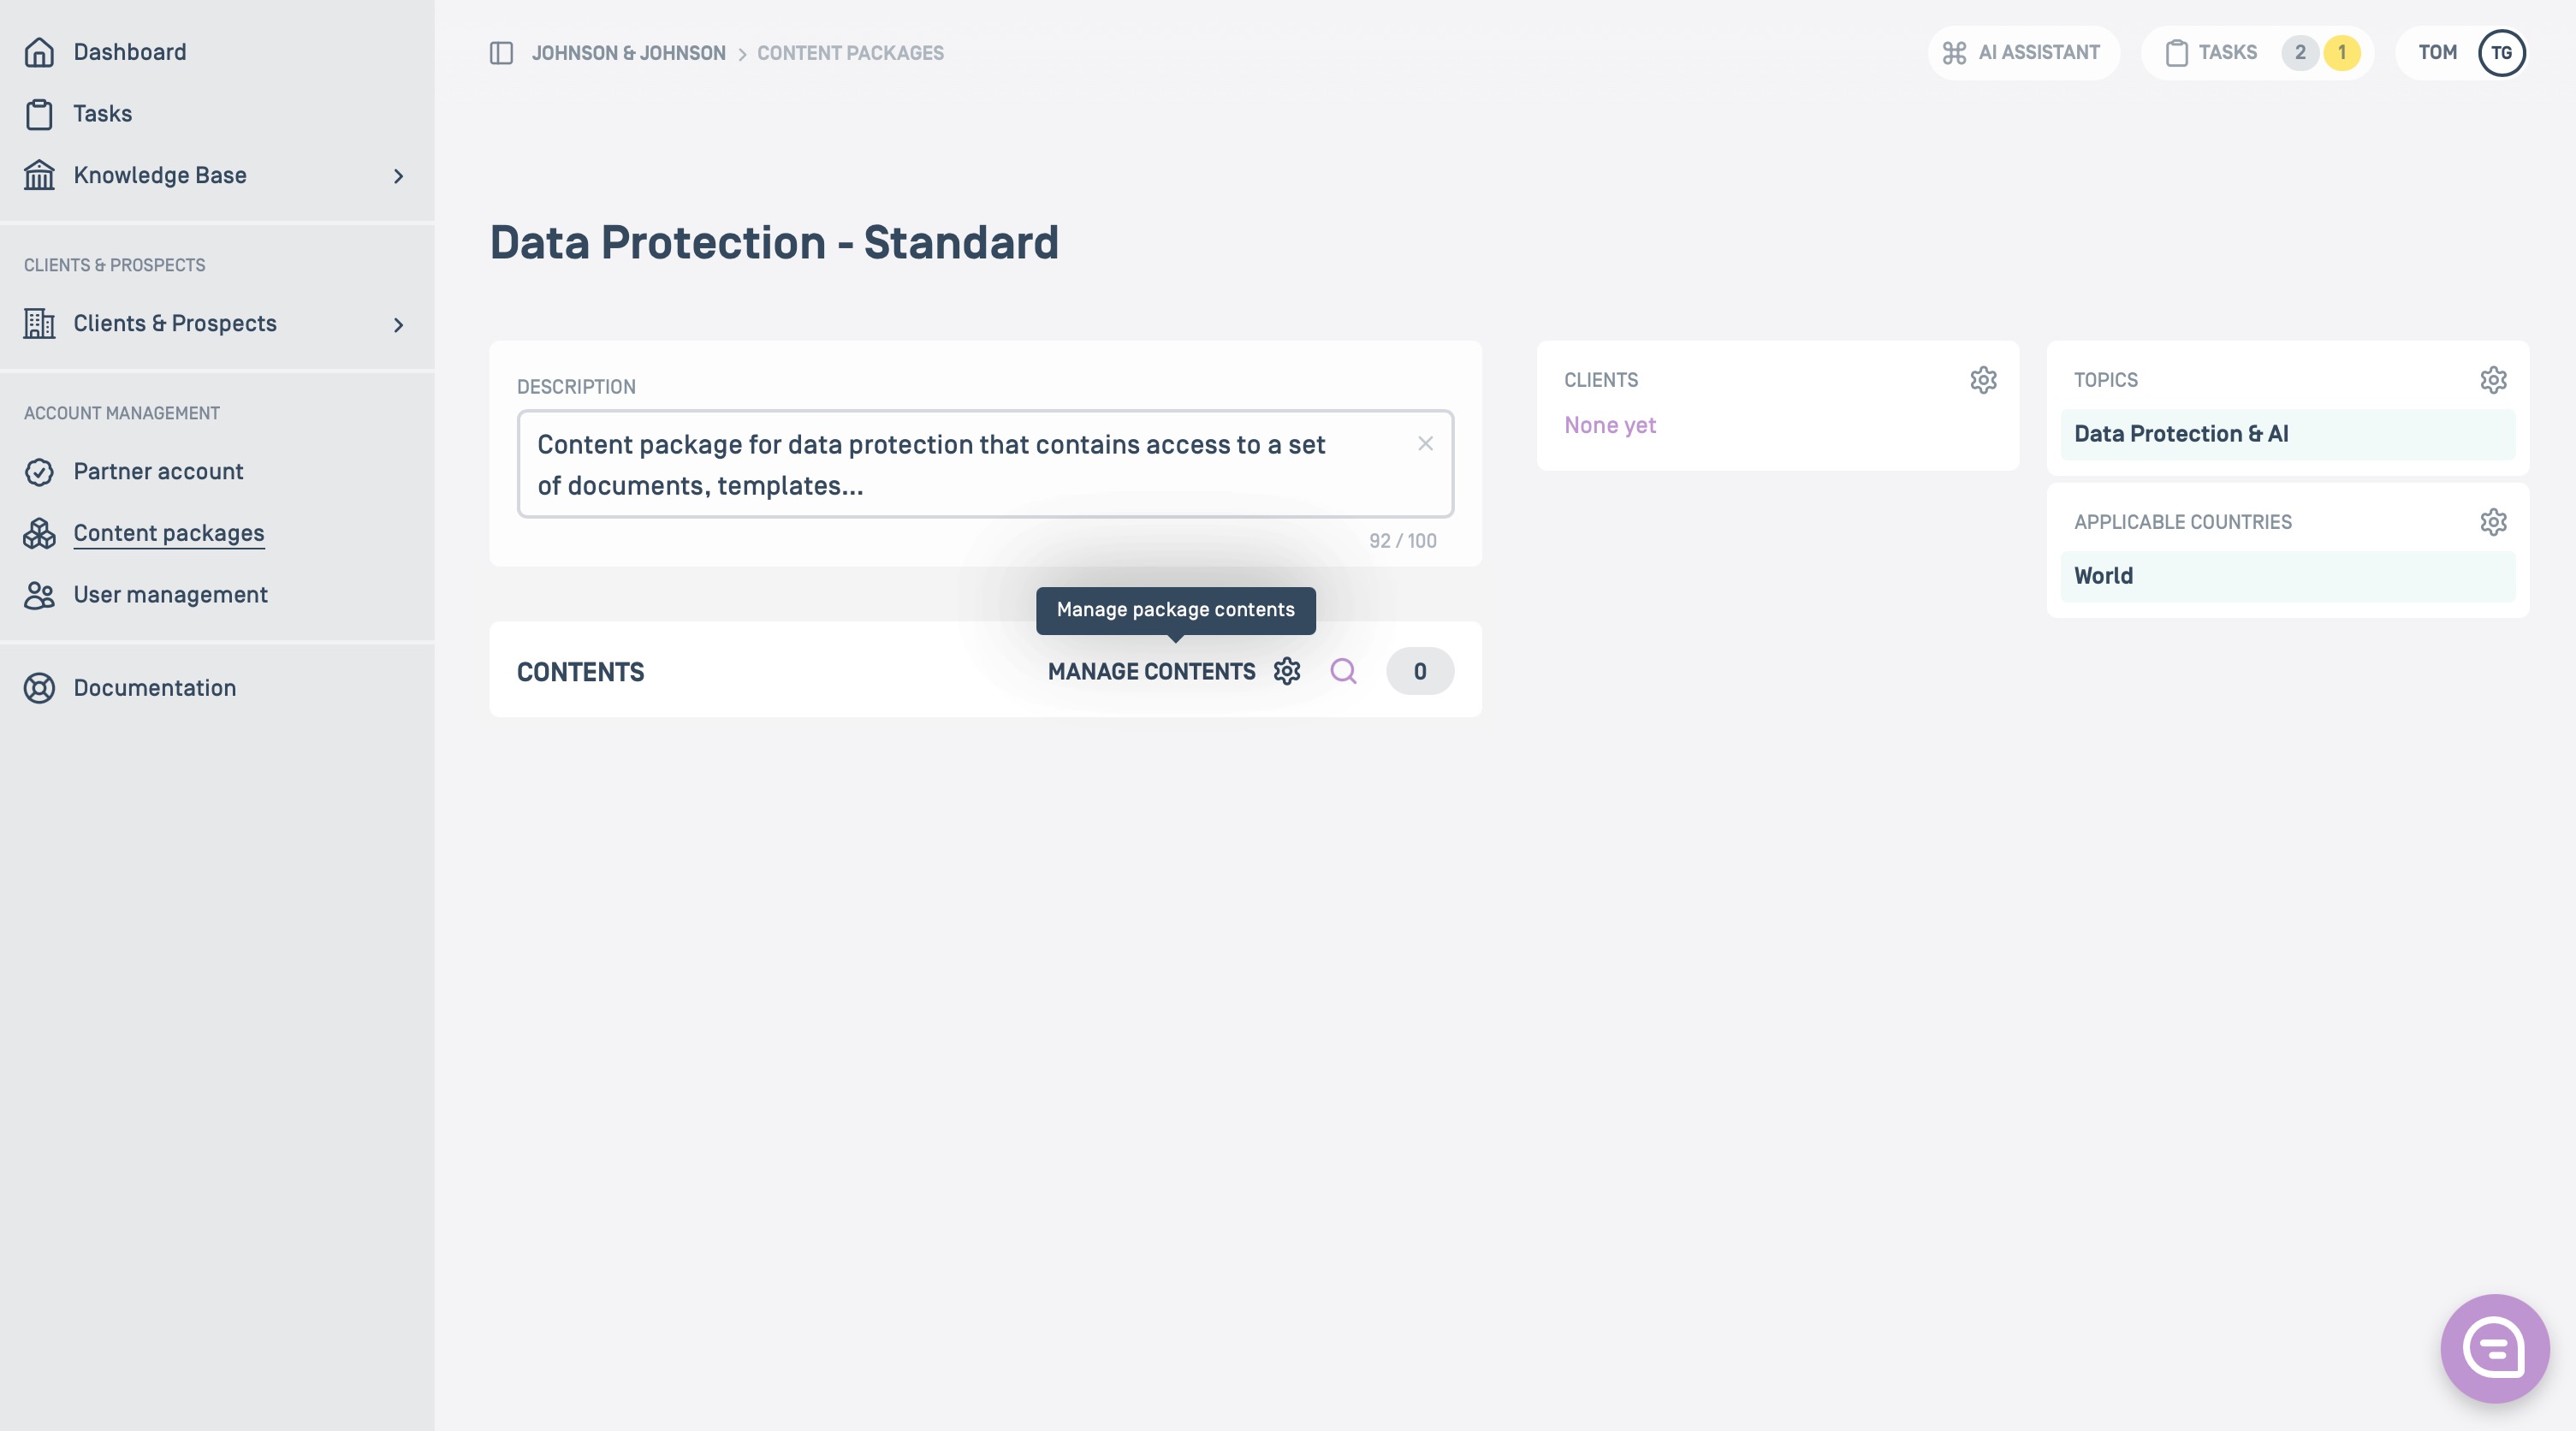Click into the description text field

[985, 464]
